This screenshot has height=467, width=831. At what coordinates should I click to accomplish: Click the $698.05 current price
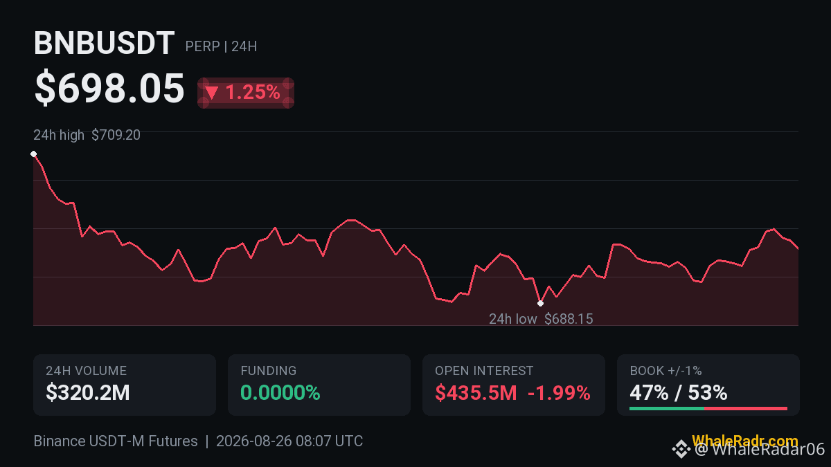pos(109,89)
